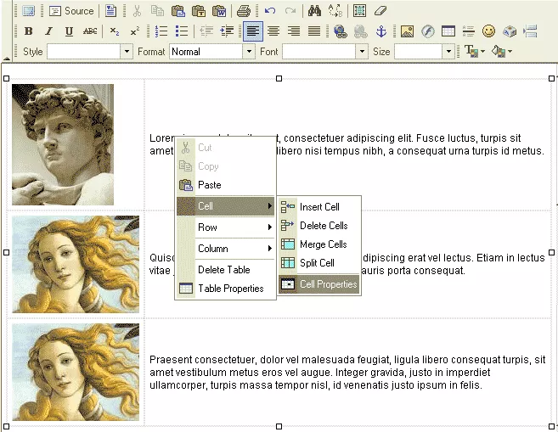Screen dimensions: 558x432
Task: Open Find with binoculars icon
Action: 314,11
